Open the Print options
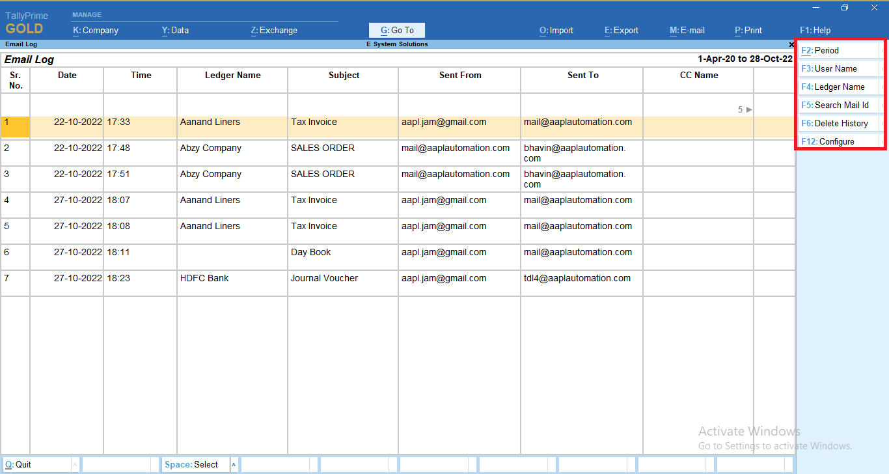The width and height of the screenshot is (889, 474). click(x=748, y=30)
